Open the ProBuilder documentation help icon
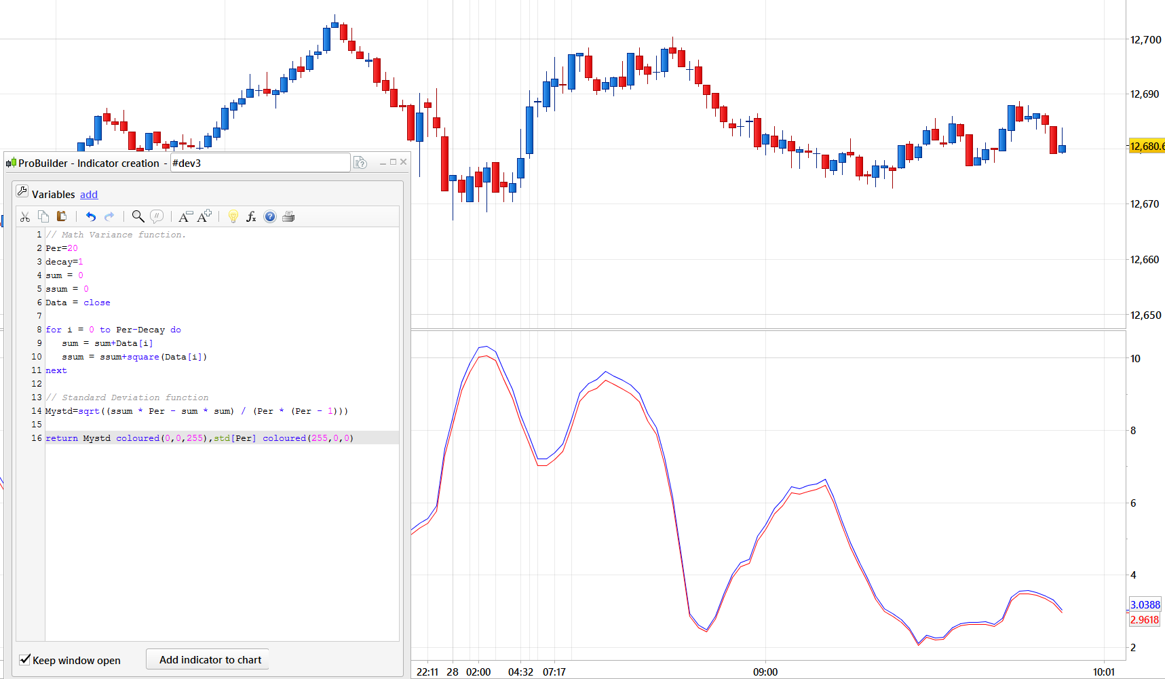The image size is (1165, 679). coord(360,163)
